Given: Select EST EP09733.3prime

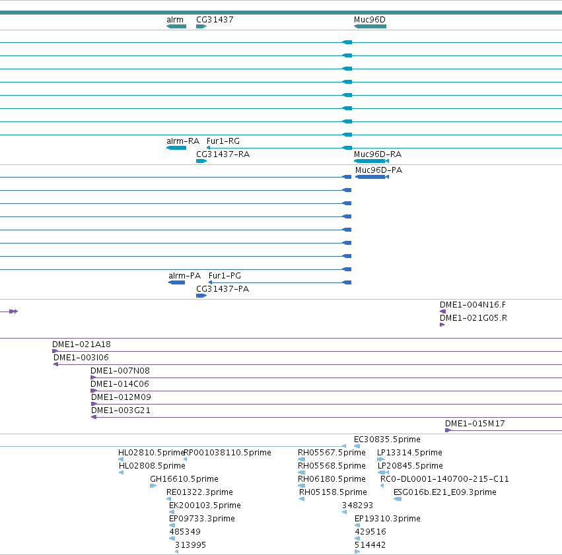Looking at the screenshot, I should pos(172,526).
